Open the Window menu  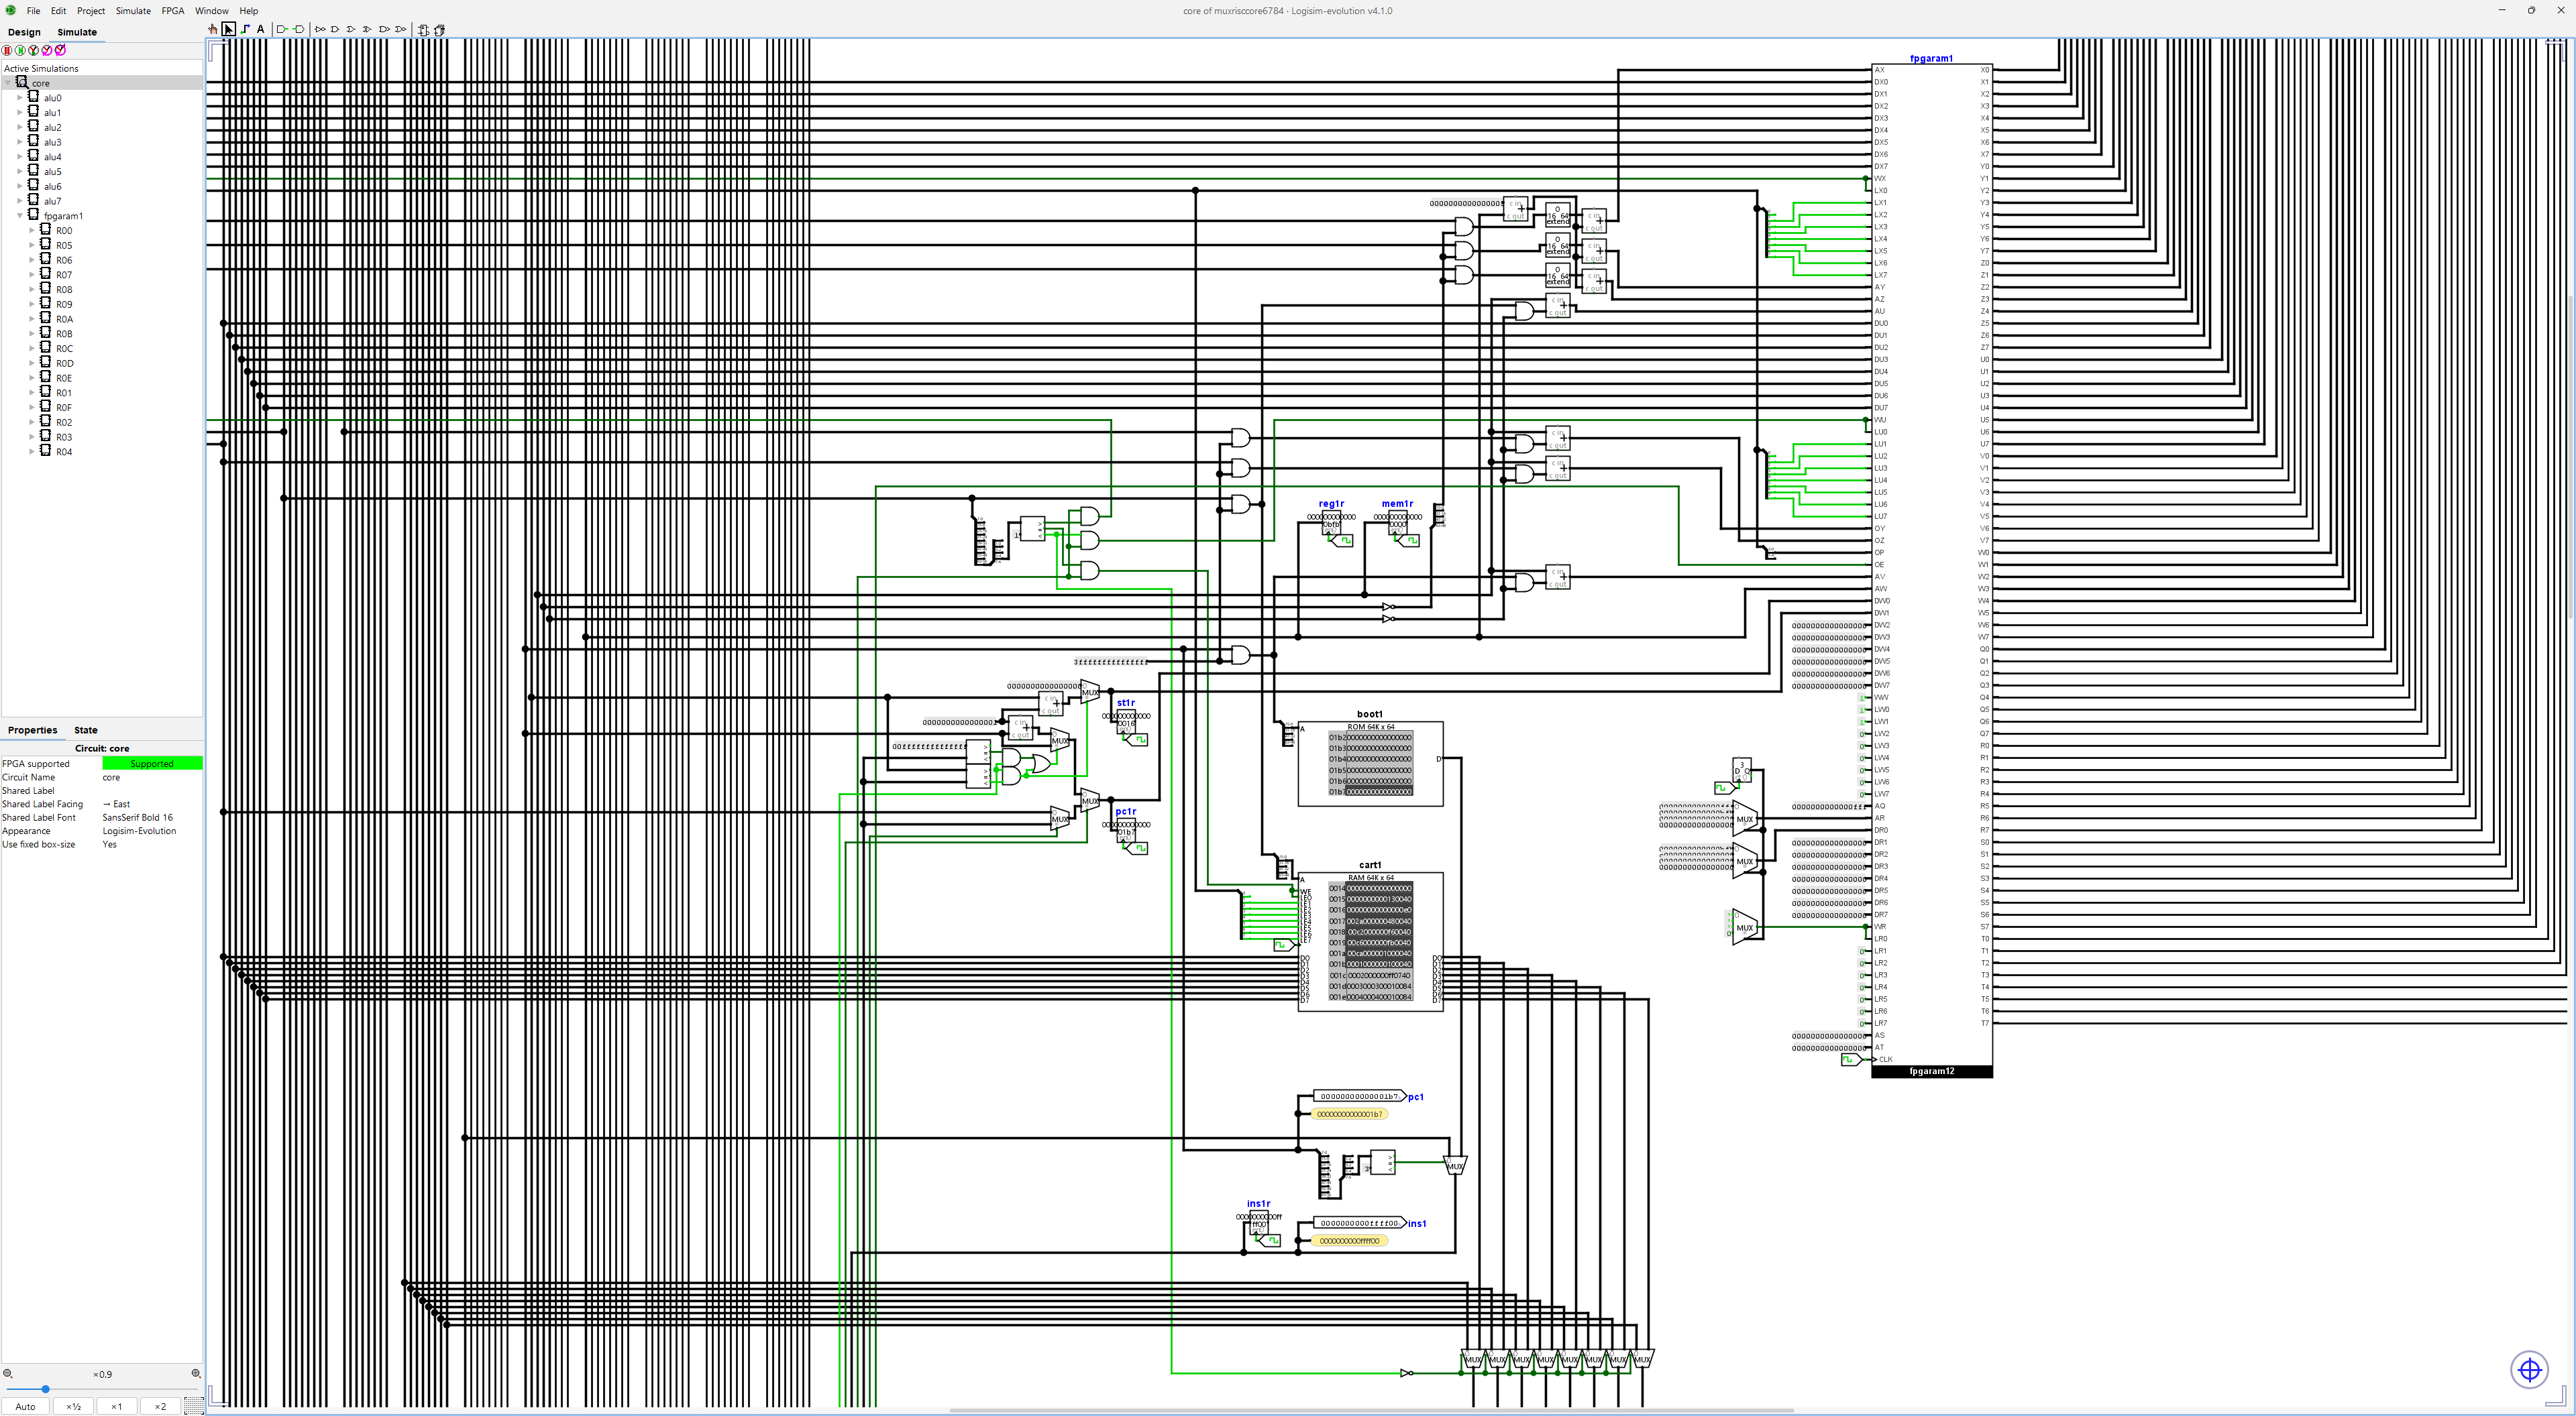pos(212,11)
